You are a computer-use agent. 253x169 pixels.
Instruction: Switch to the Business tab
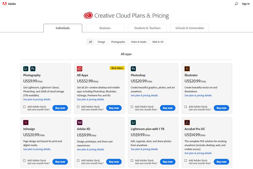[x=105, y=28]
